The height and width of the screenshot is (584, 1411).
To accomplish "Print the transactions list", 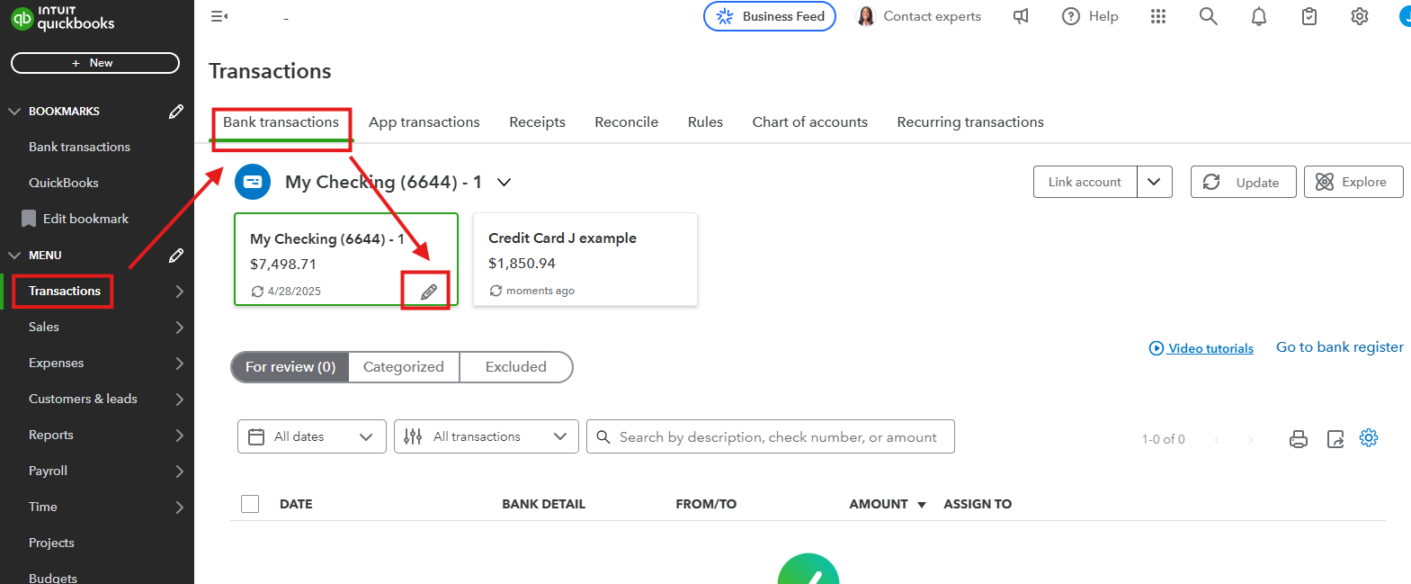I will 1299,439.
